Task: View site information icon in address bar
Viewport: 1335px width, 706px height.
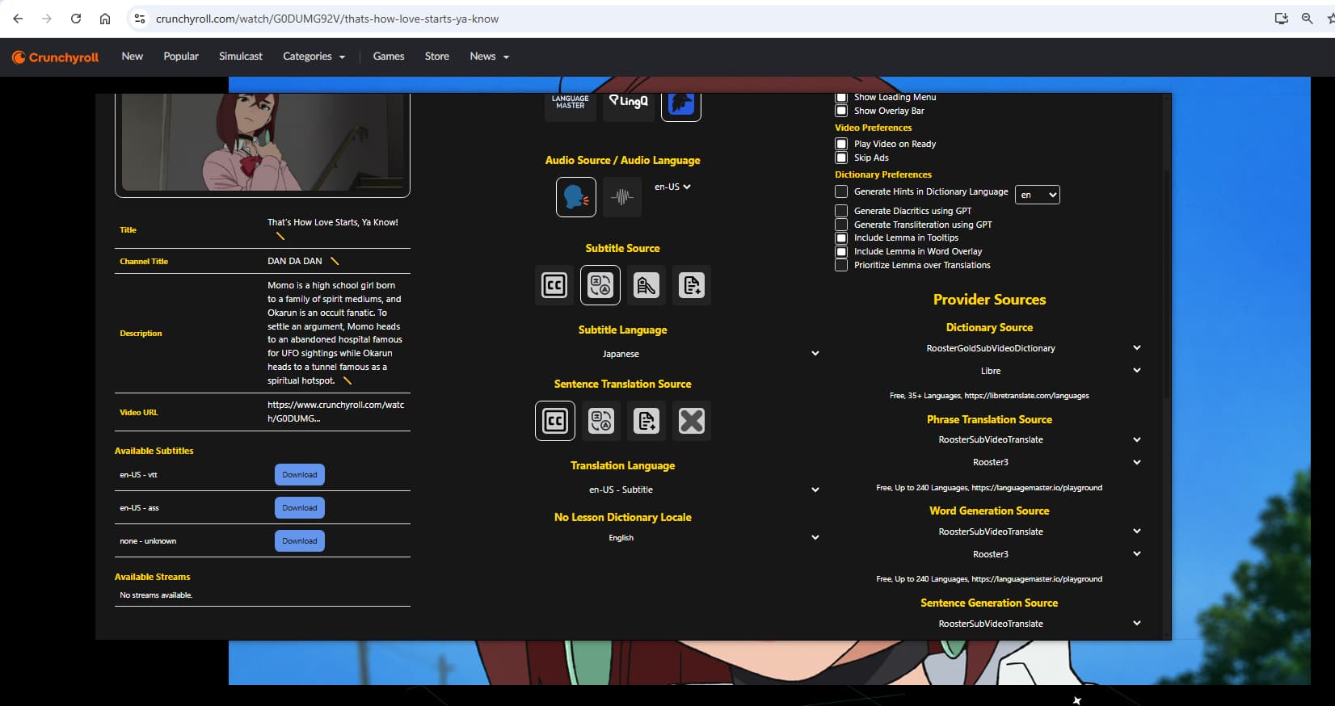Action: [x=140, y=19]
